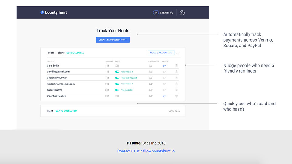292x164 pixels.
Task: Open the user profile icon
Action: tap(182, 13)
